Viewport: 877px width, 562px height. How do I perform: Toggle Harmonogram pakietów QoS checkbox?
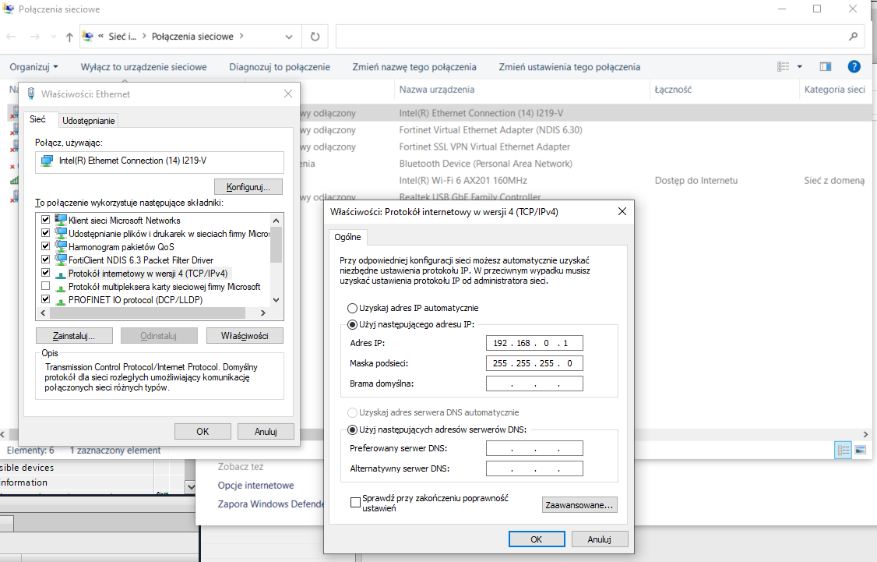click(x=46, y=246)
